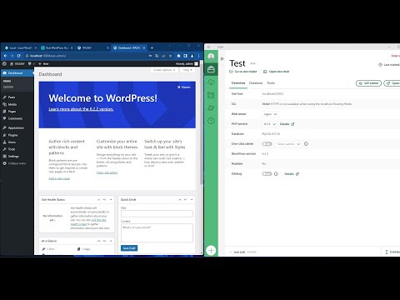Open Users in the WordPress sidebar
This screenshot has width=400, height=300.
tap(12, 142)
